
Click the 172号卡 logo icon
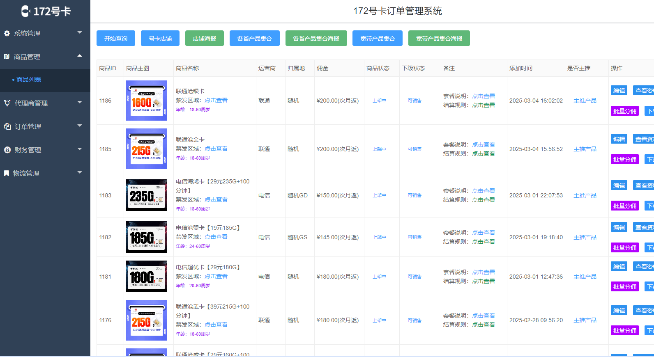coord(25,11)
